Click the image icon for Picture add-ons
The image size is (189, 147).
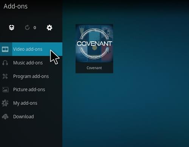(5, 90)
